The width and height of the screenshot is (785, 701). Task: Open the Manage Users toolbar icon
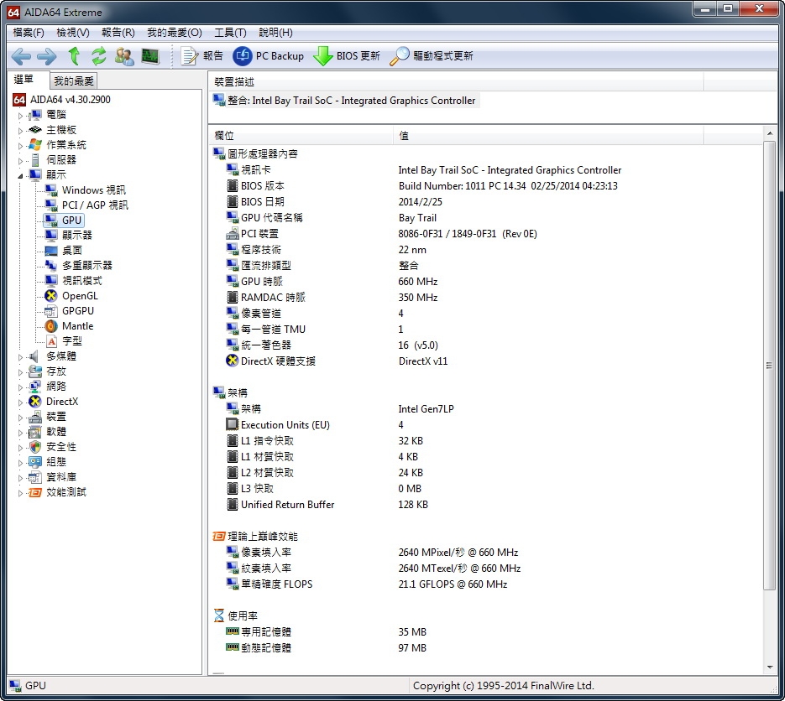click(x=124, y=56)
